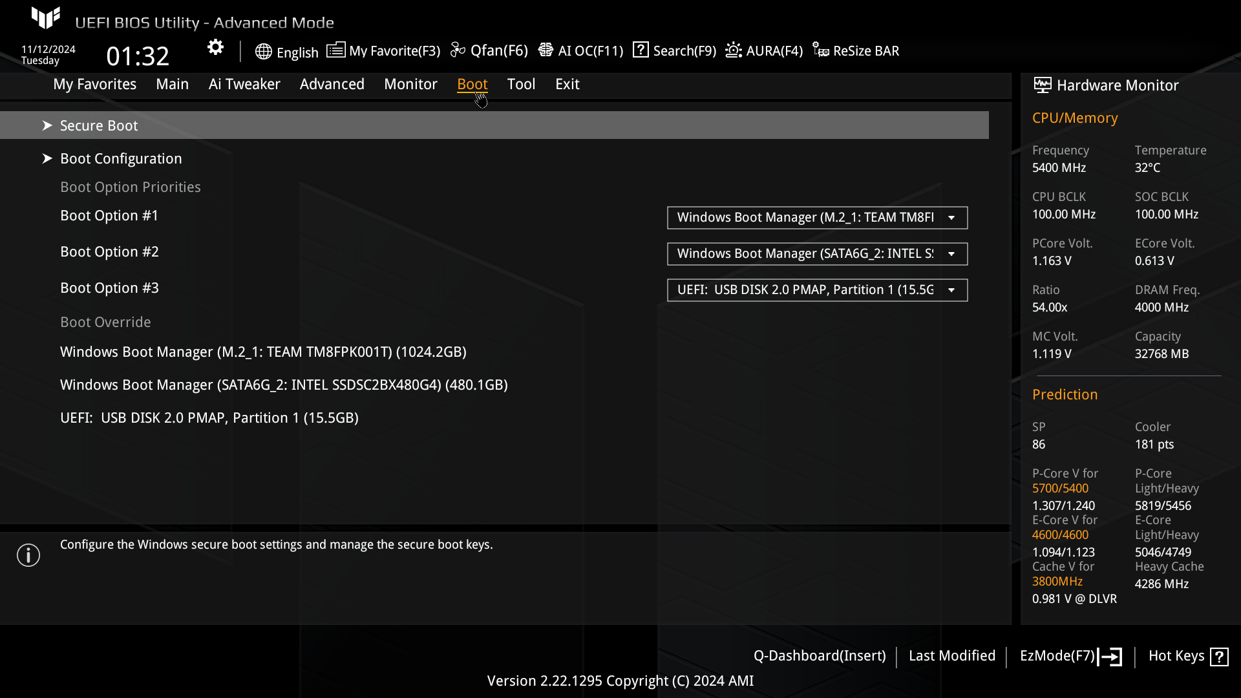Click Last Modified button

click(x=951, y=656)
